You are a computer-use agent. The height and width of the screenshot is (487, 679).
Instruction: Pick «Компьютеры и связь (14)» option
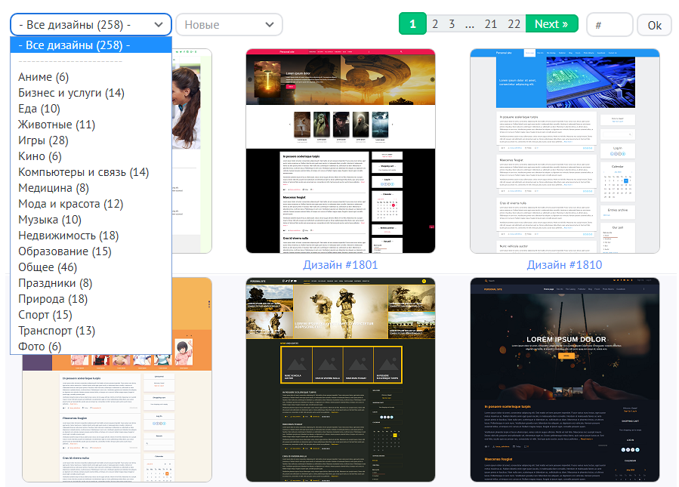(x=83, y=172)
